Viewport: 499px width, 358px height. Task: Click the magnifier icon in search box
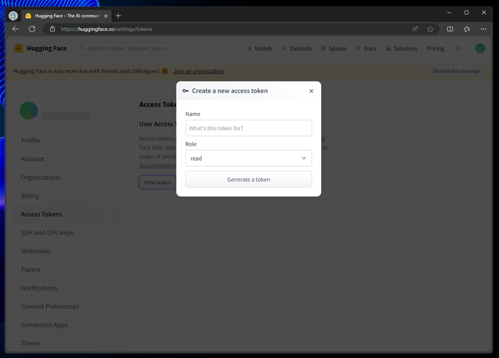point(83,49)
